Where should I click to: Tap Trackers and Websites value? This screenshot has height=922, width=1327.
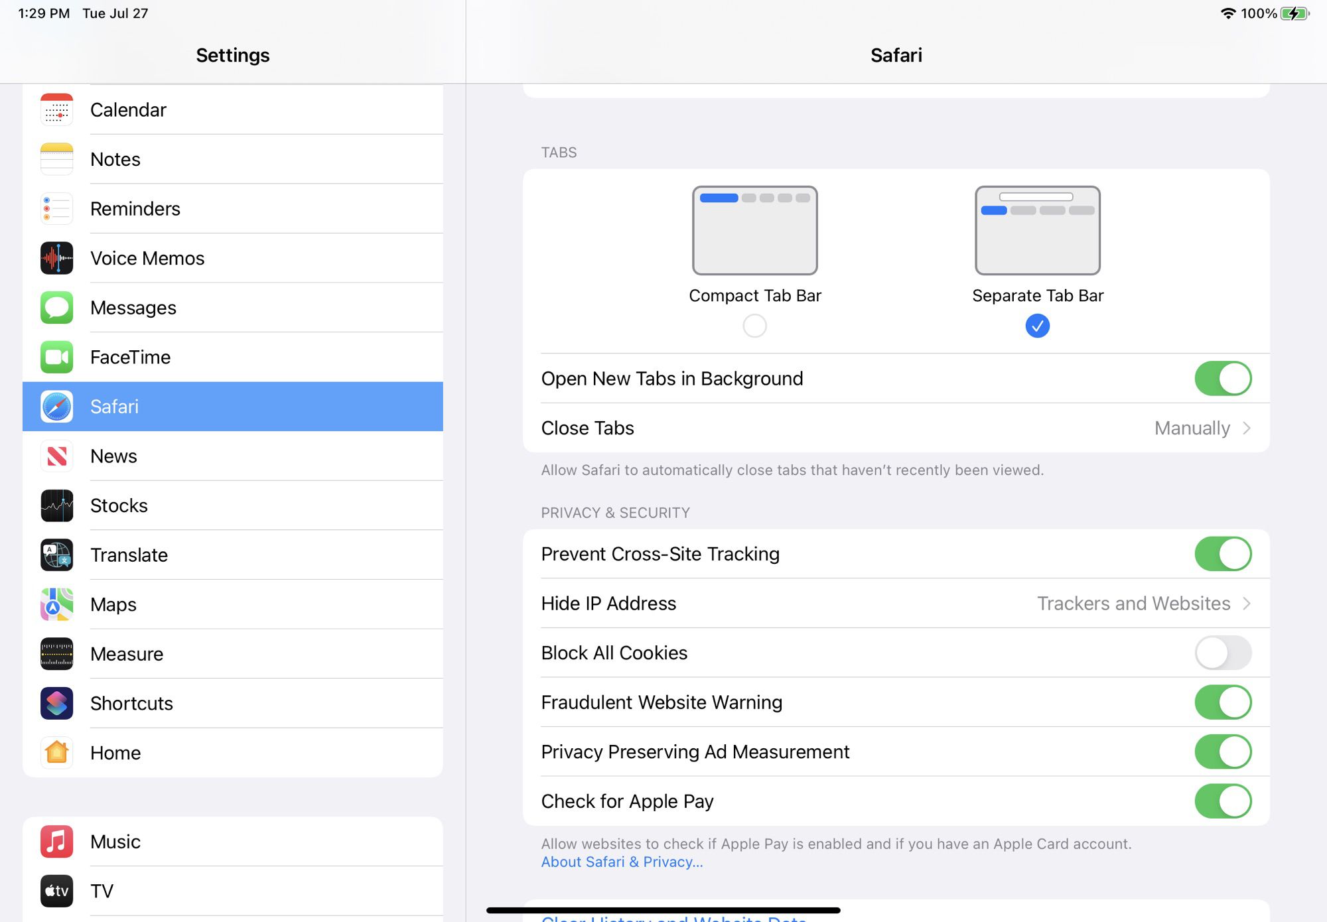(1134, 604)
